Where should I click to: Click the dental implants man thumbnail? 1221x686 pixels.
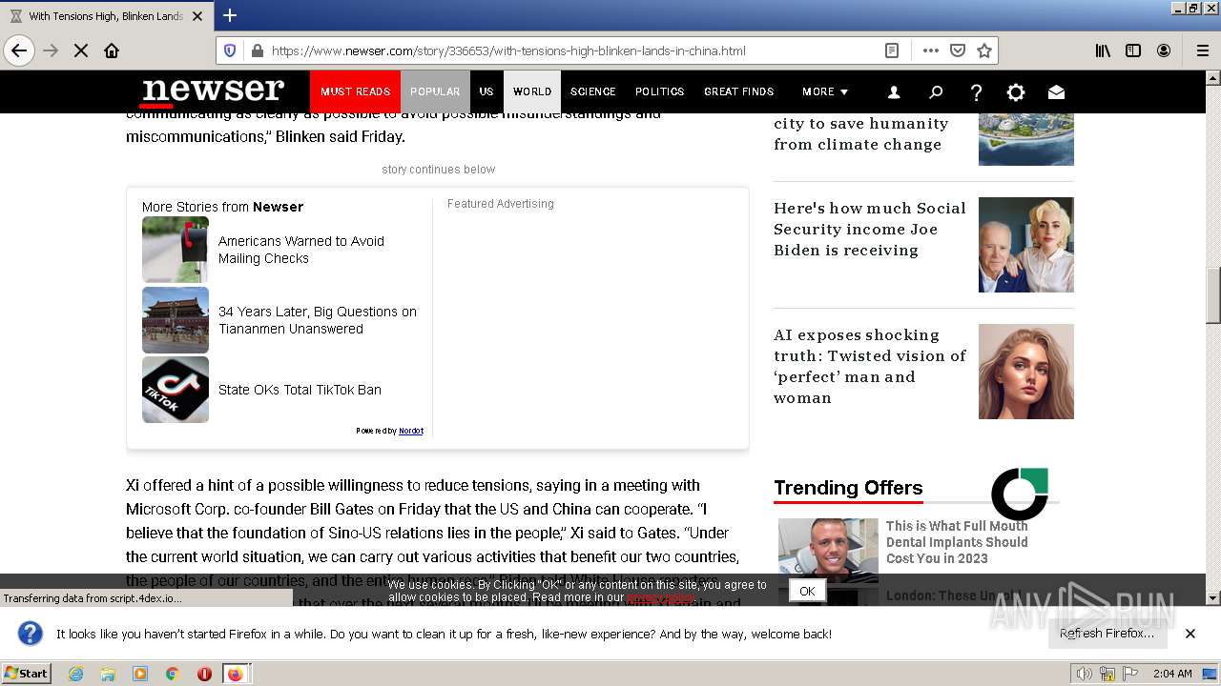click(828, 550)
